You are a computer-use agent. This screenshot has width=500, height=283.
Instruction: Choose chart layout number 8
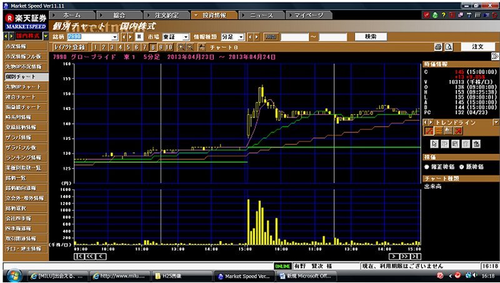tap(152, 47)
